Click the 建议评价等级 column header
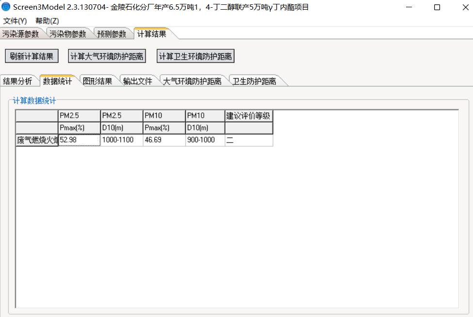 (x=249, y=116)
